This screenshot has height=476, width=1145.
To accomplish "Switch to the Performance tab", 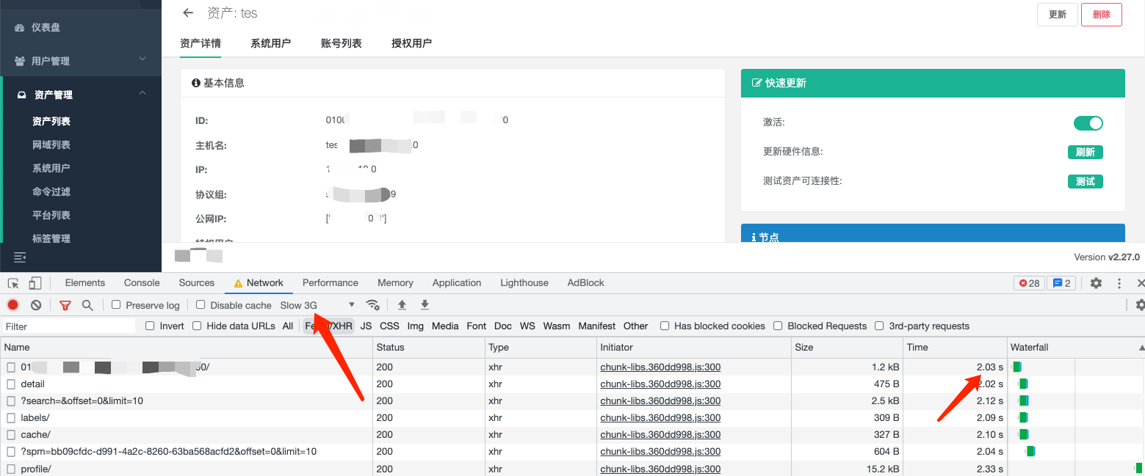I will 330,282.
